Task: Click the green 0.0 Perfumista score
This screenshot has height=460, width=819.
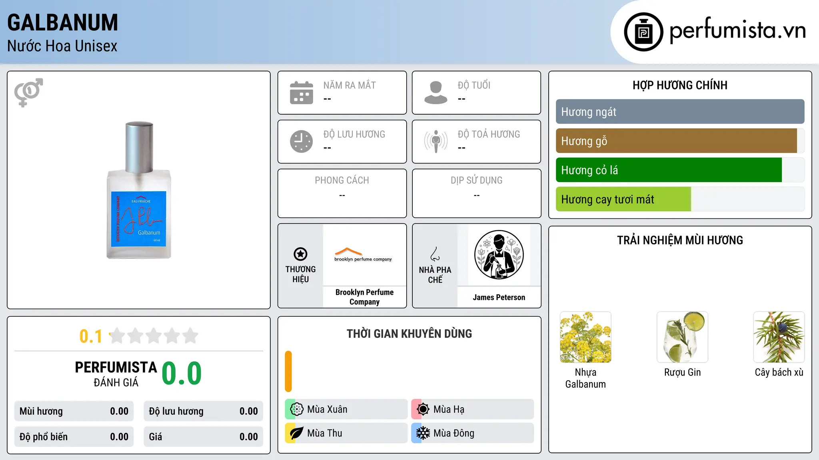Action: click(182, 373)
